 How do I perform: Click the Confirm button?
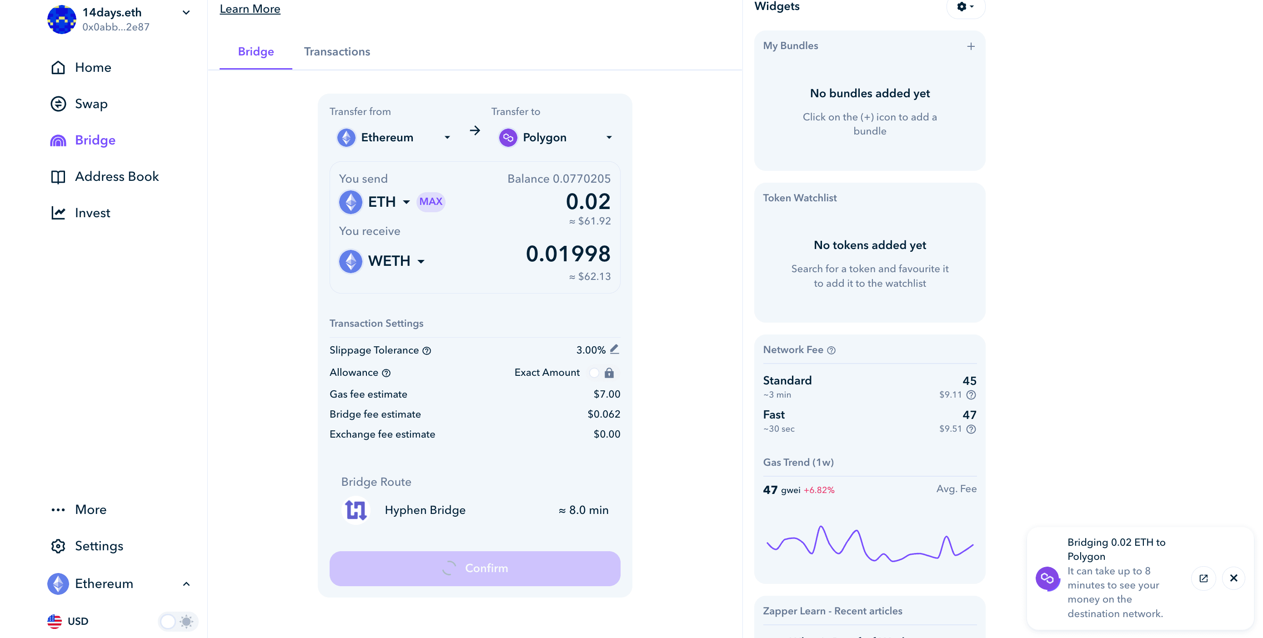point(475,568)
